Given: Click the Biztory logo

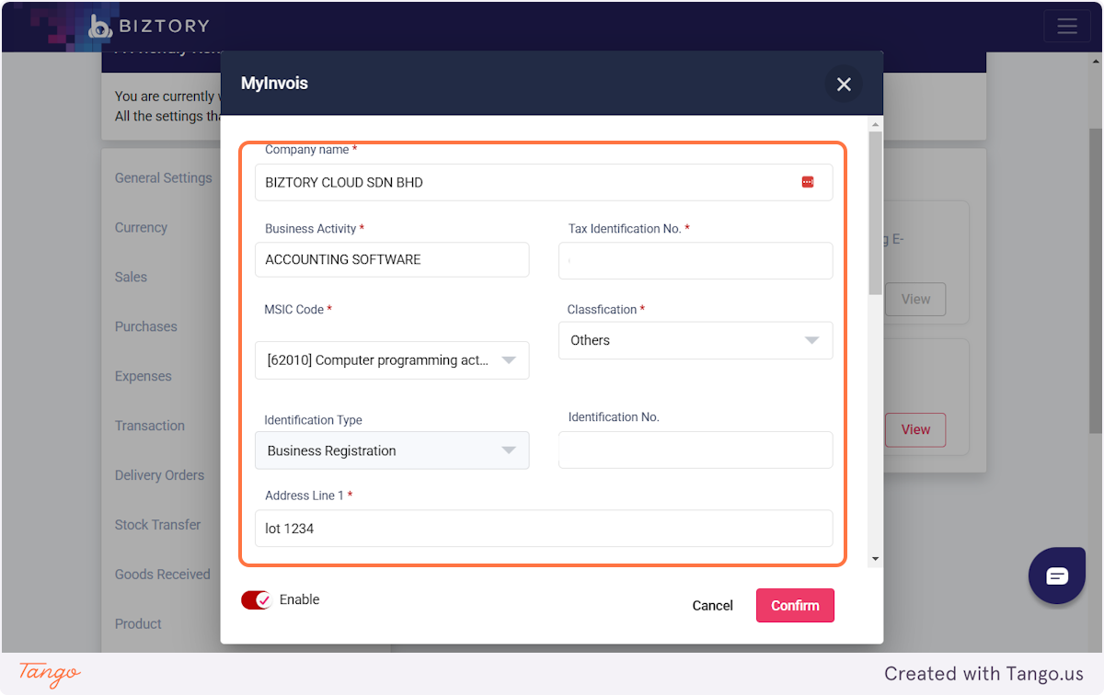Looking at the screenshot, I should point(149,27).
